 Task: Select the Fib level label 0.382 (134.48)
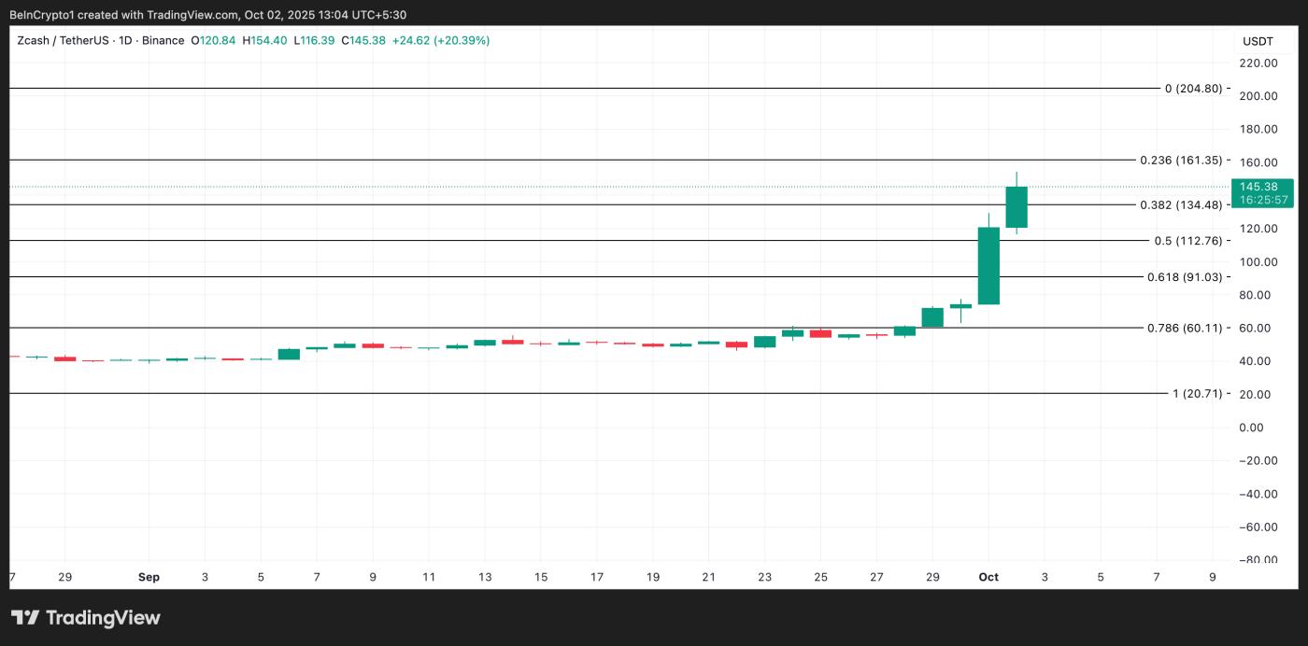1181,205
